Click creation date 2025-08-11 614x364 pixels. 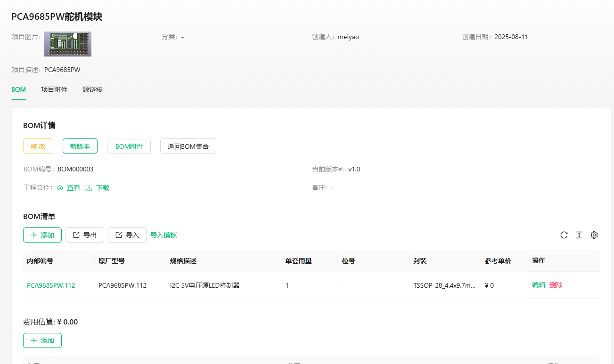click(511, 37)
